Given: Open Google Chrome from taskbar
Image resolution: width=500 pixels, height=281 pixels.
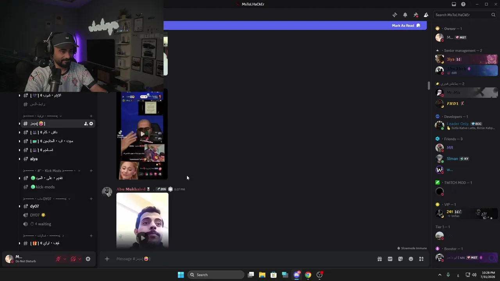Looking at the screenshot, I should click(308, 275).
